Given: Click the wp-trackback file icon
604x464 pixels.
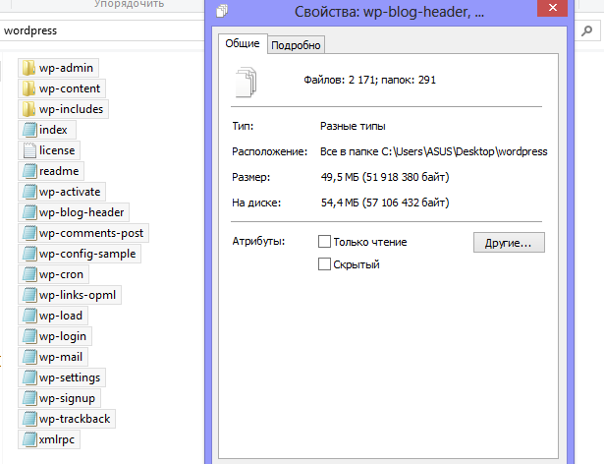Looking at the screenshot, I should [29, 419].
